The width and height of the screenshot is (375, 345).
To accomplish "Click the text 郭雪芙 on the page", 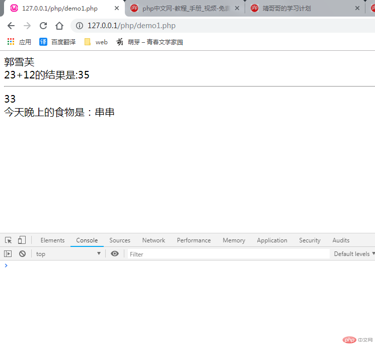I will click(19, 62).
